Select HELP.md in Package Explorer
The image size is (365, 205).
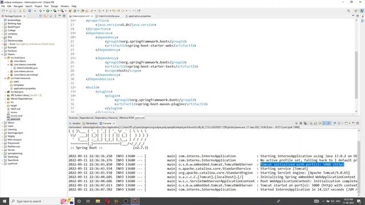tap(15, 109)
